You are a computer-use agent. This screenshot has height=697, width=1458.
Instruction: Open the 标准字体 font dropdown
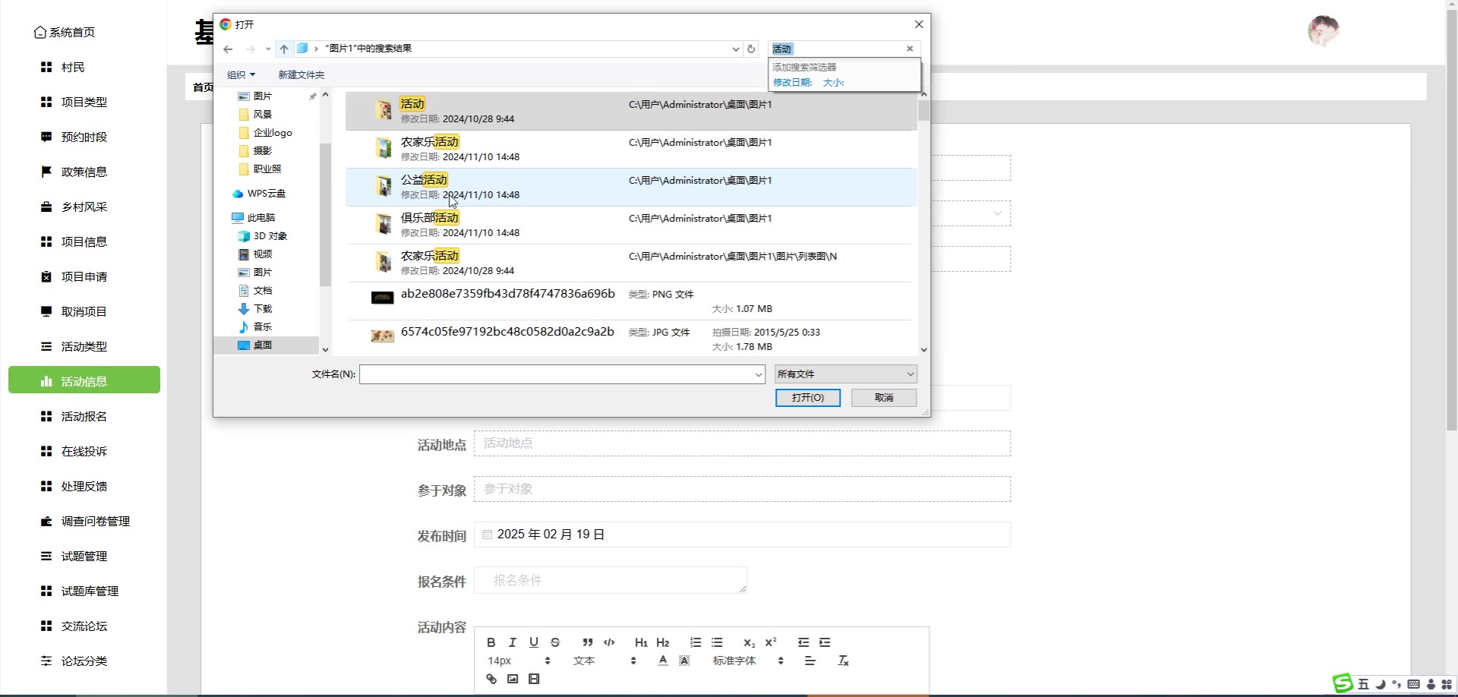pyautogui.click(x=747, y=661)
